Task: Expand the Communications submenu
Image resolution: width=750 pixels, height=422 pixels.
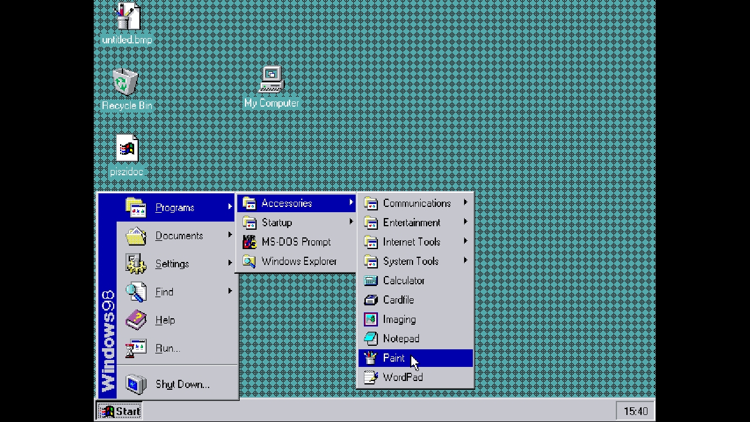Action: tap(417, 203)
